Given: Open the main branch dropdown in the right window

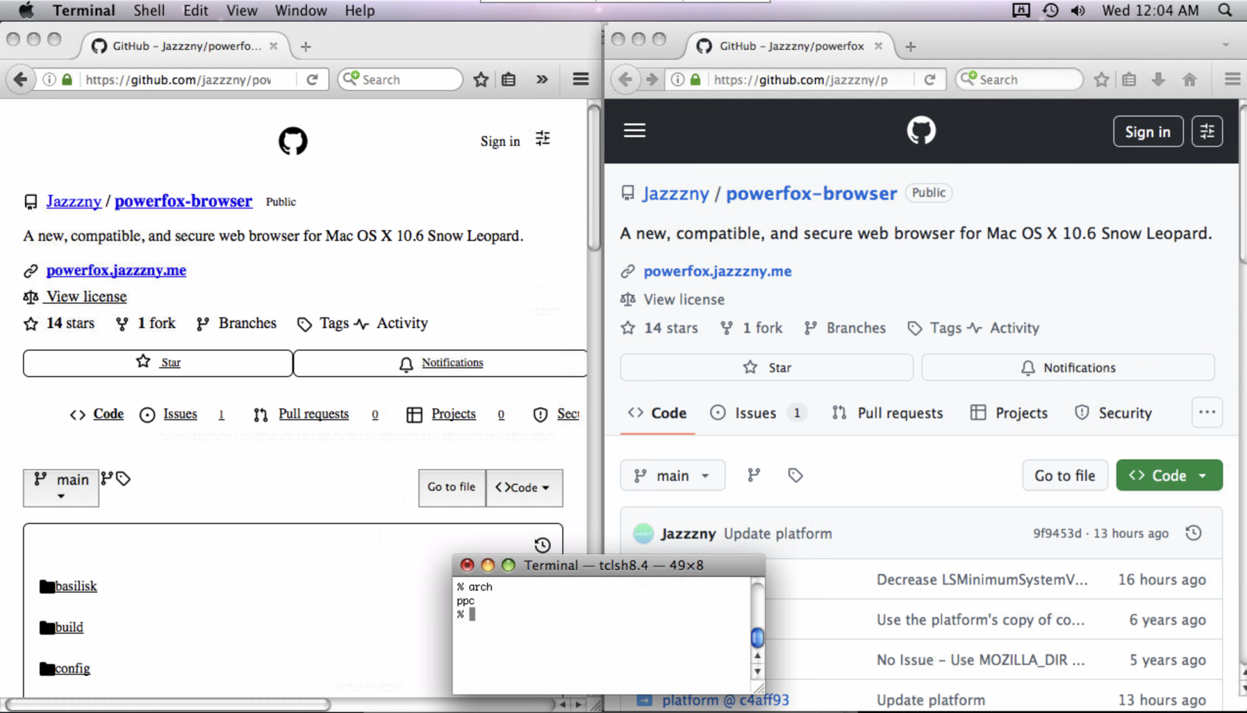Looking at the screenshot, I should (x=672, y=475).
